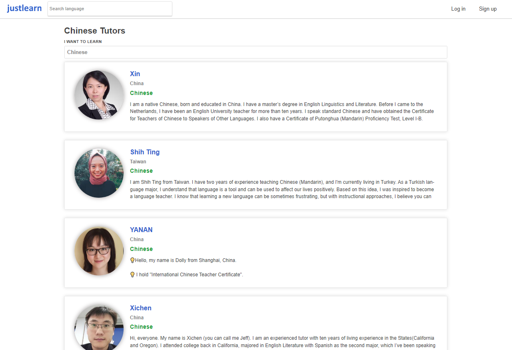Open Xin's profile photo
Image resolution: width=512 pixels, height=350 pixels.
(99, 95)
